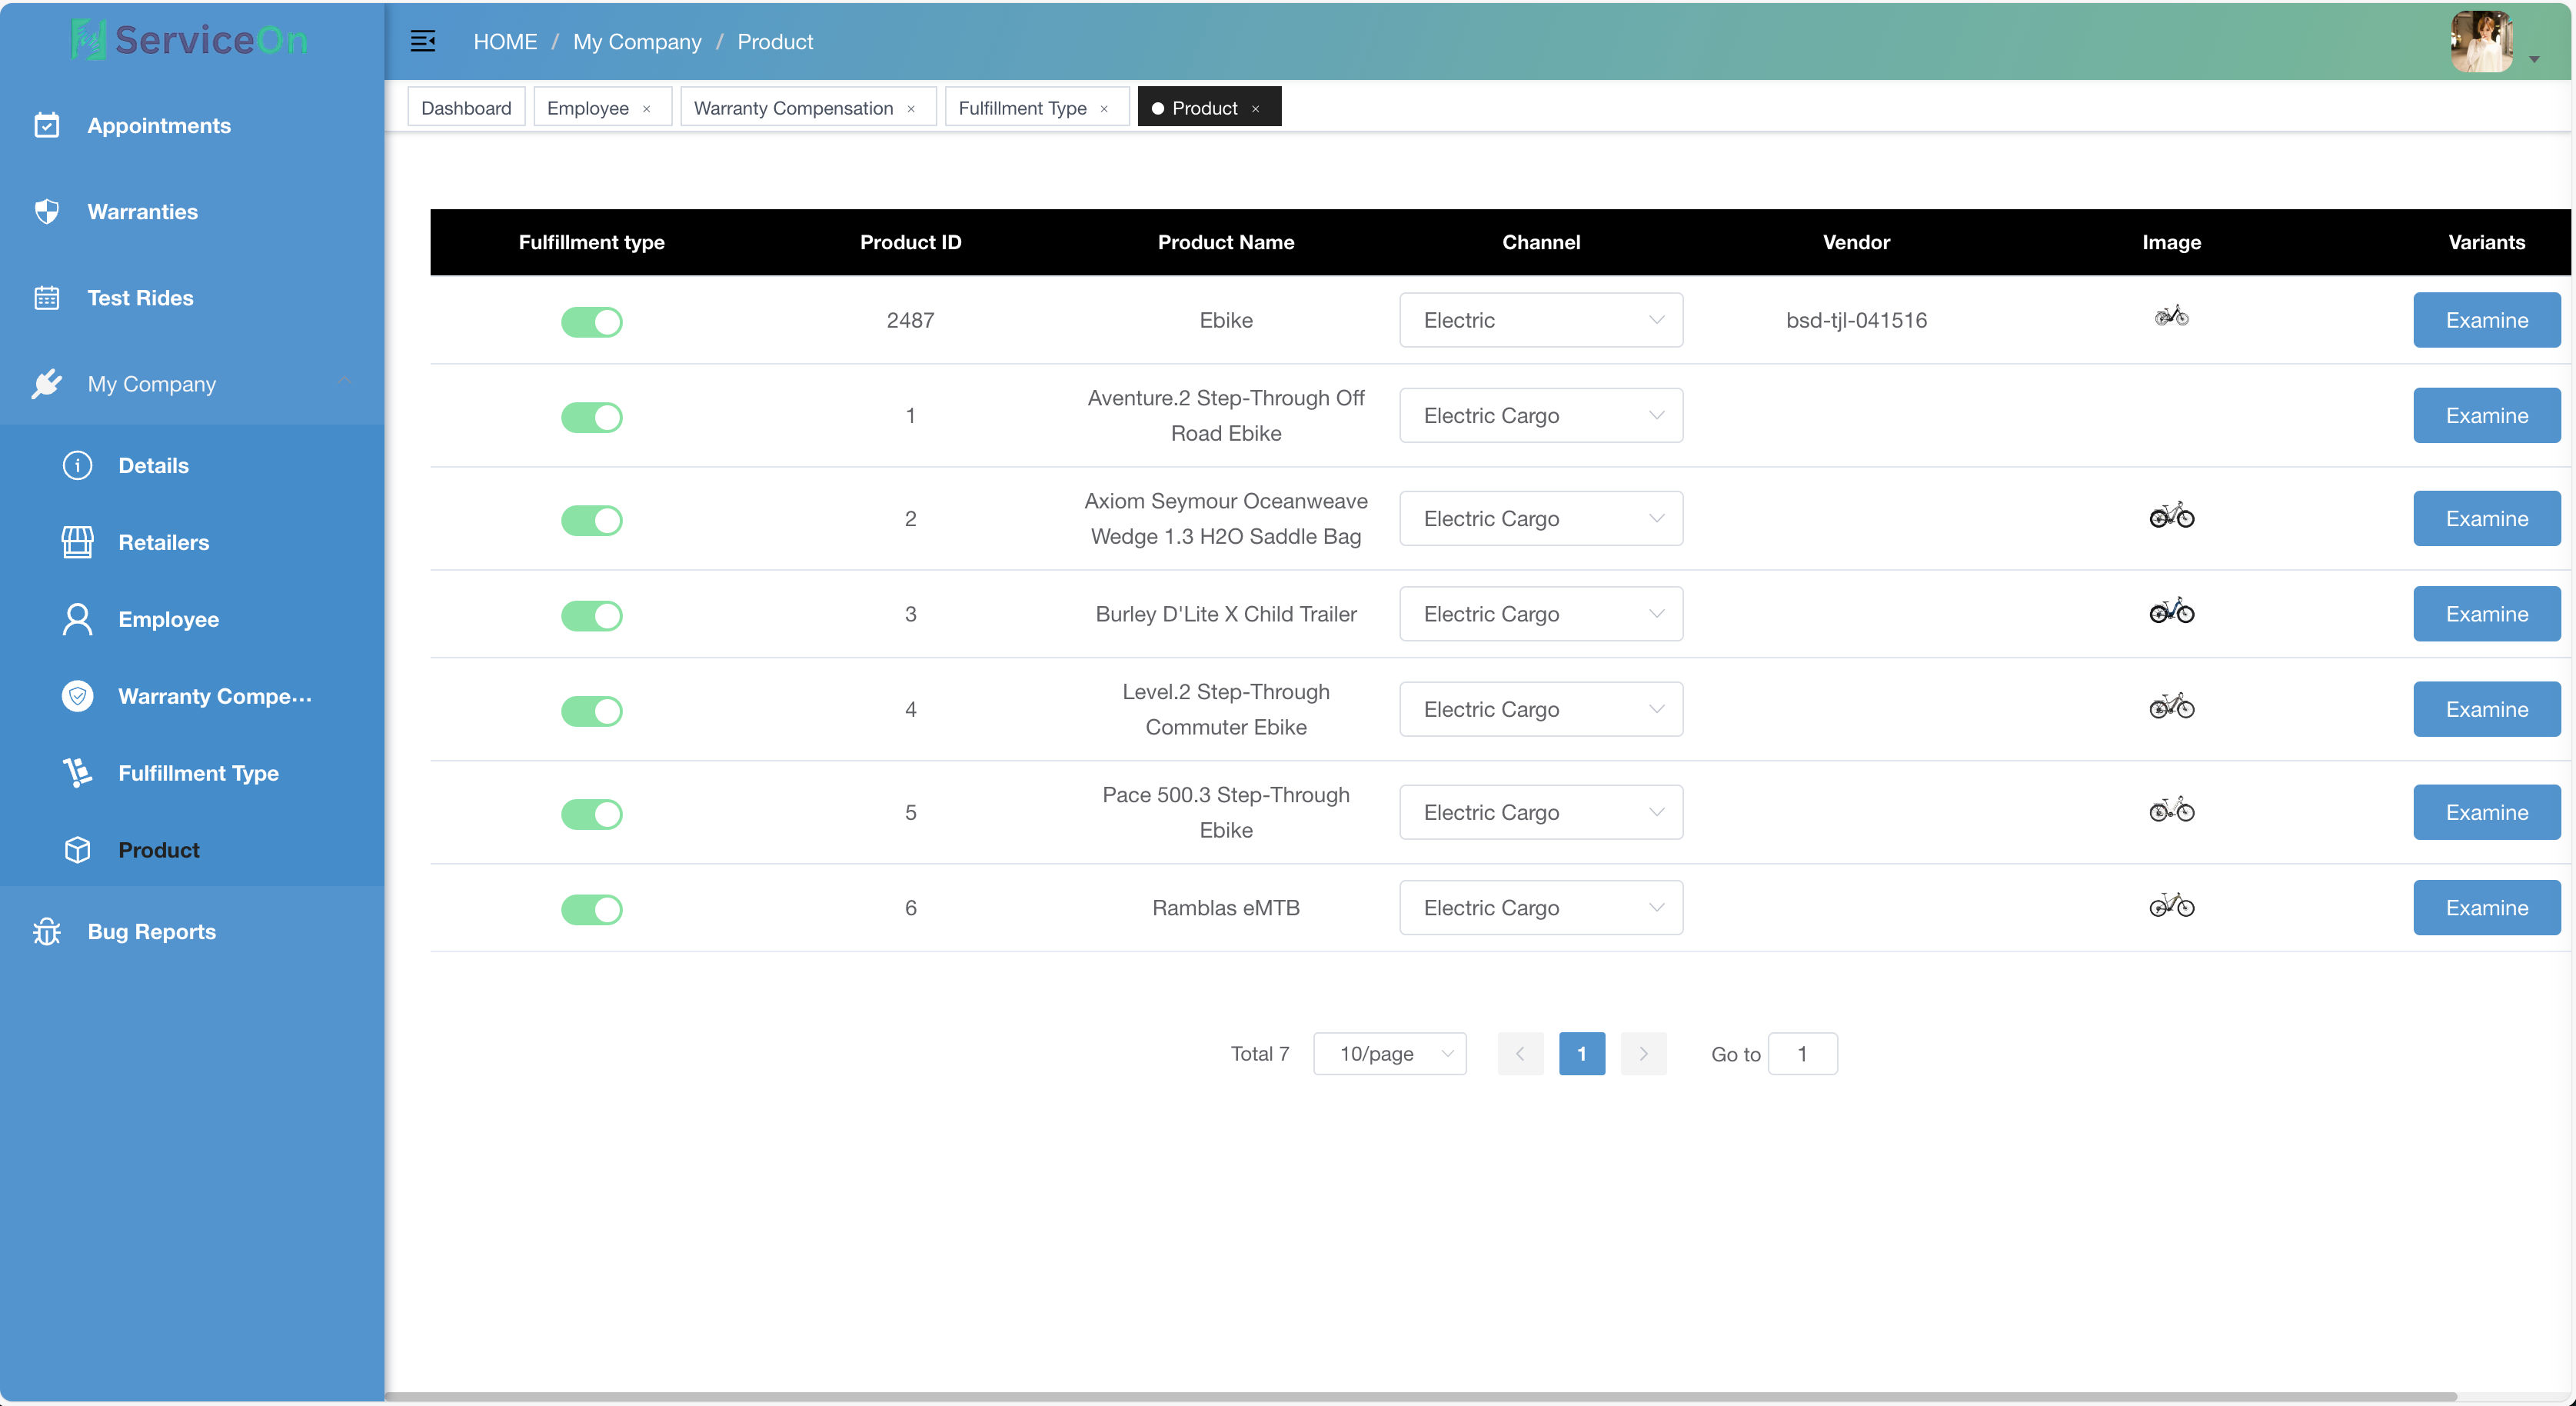Open Bug Reports via its bug icon
This screenshot has height=1406, width=2576.
(47, 931)
